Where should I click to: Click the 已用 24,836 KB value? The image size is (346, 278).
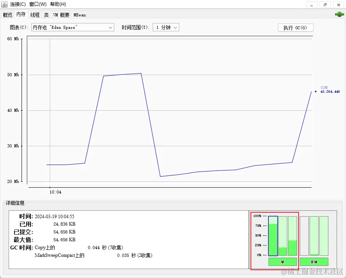coord(64,224)
